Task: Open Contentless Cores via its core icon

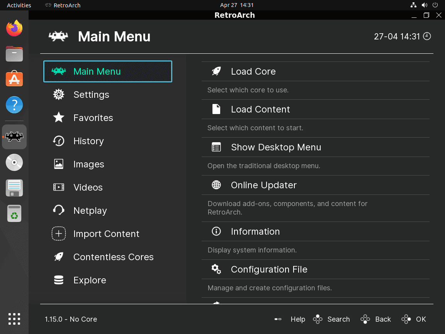Action: tap(58, 257)
